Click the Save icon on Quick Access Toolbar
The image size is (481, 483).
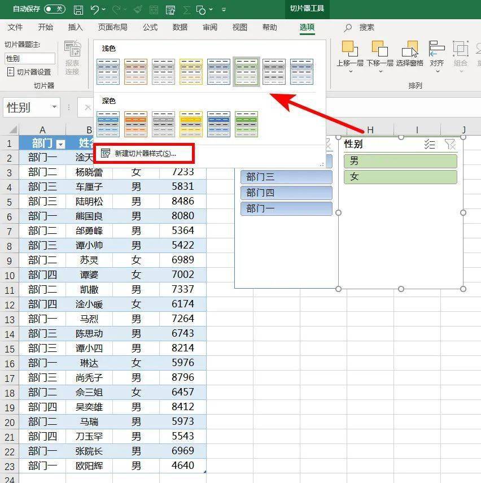(x=78, y=8)
